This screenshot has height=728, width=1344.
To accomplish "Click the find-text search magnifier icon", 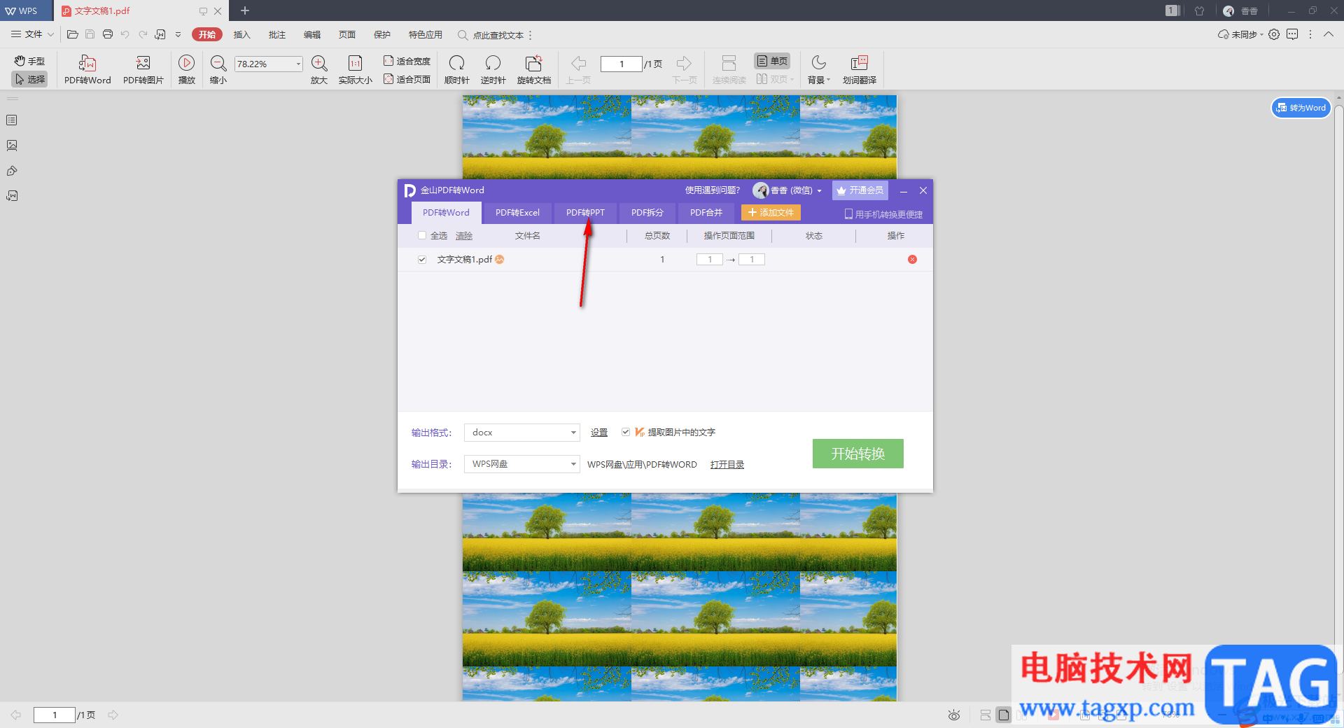I will [x=462, y=35].
